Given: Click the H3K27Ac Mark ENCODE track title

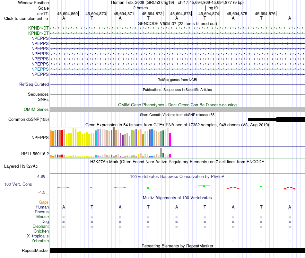Looking at the screenshot, I should [x=177, y=162].
